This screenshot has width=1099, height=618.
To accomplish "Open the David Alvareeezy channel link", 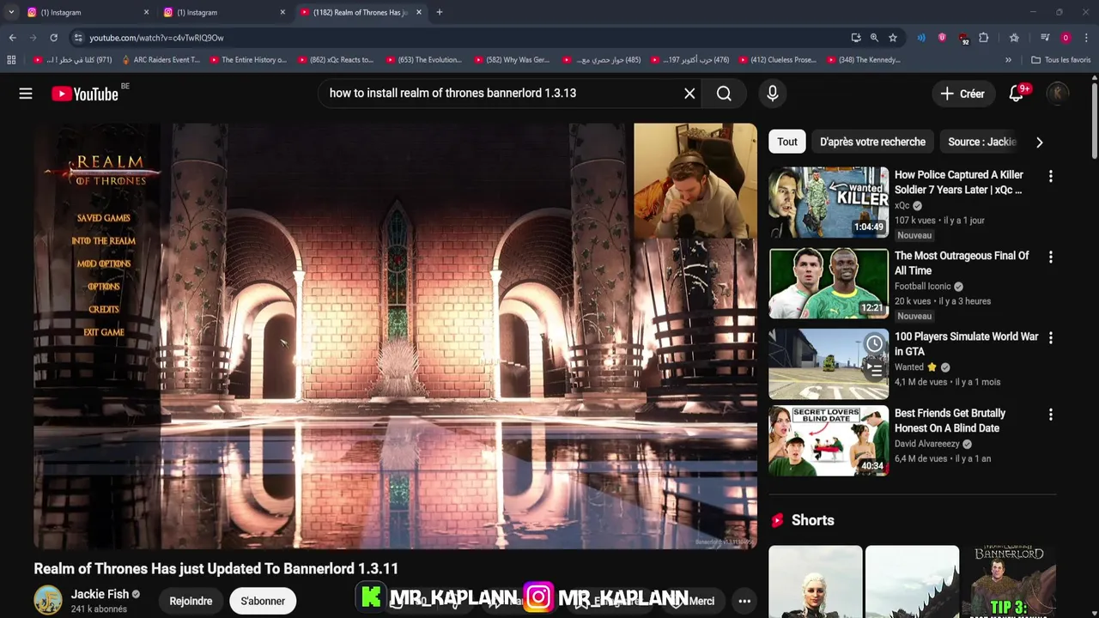I will [x=927, y=444].
